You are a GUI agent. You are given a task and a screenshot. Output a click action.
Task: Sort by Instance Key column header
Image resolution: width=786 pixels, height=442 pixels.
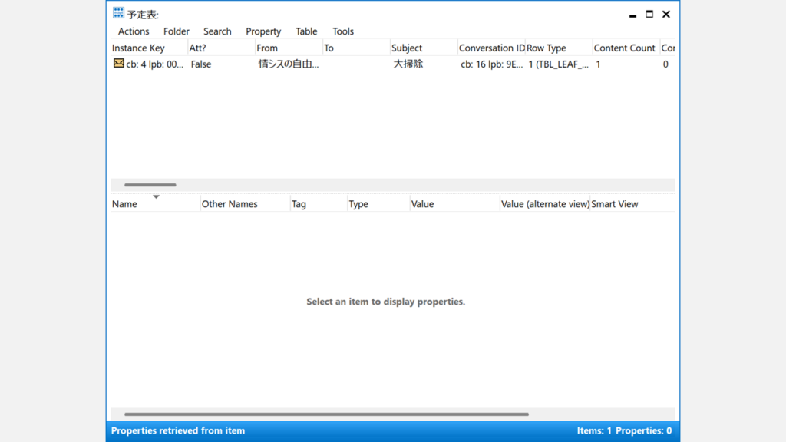(138, 48)
